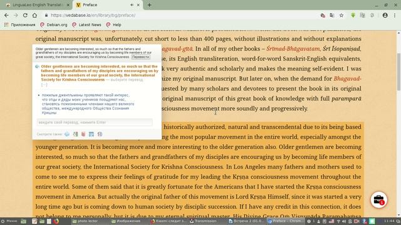Image resolution: width=401 pixels, height=225 pixels.
Task: Open the green download arrow extension
Action: [353, 15]
